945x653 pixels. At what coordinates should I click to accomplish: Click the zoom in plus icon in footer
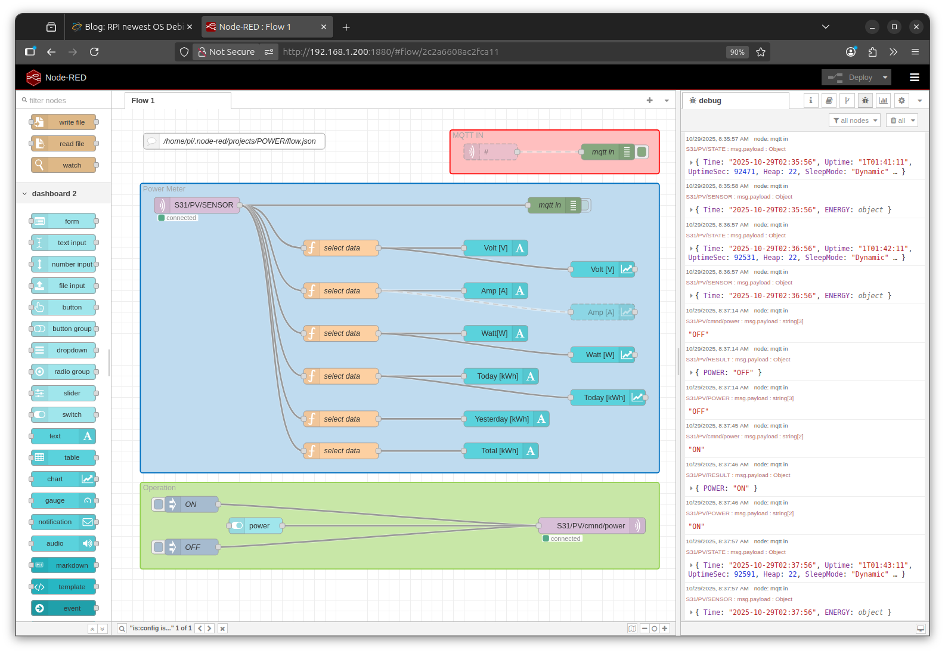(665, 629)
